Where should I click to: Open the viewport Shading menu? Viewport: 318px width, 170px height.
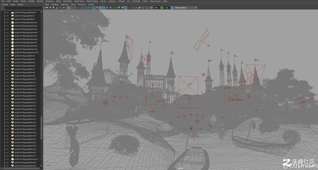(x=55, y=4)
